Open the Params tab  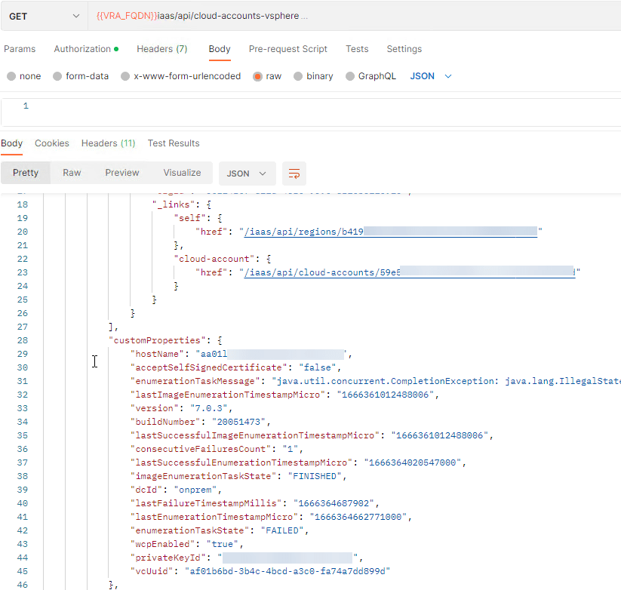click(20, 49)
